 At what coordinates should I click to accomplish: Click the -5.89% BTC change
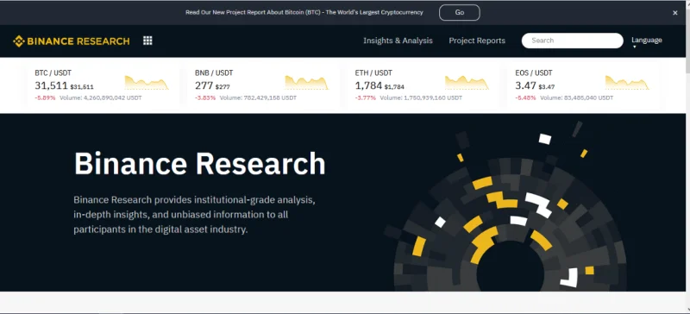coord(46,97)
